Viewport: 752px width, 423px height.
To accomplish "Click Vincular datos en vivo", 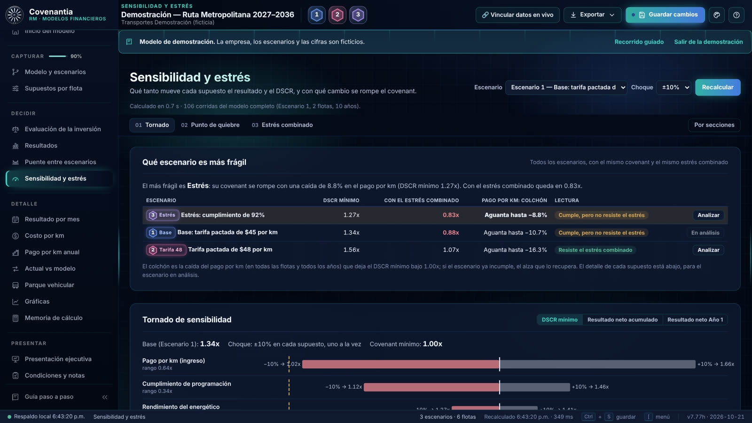I will [x=517, y=15].
